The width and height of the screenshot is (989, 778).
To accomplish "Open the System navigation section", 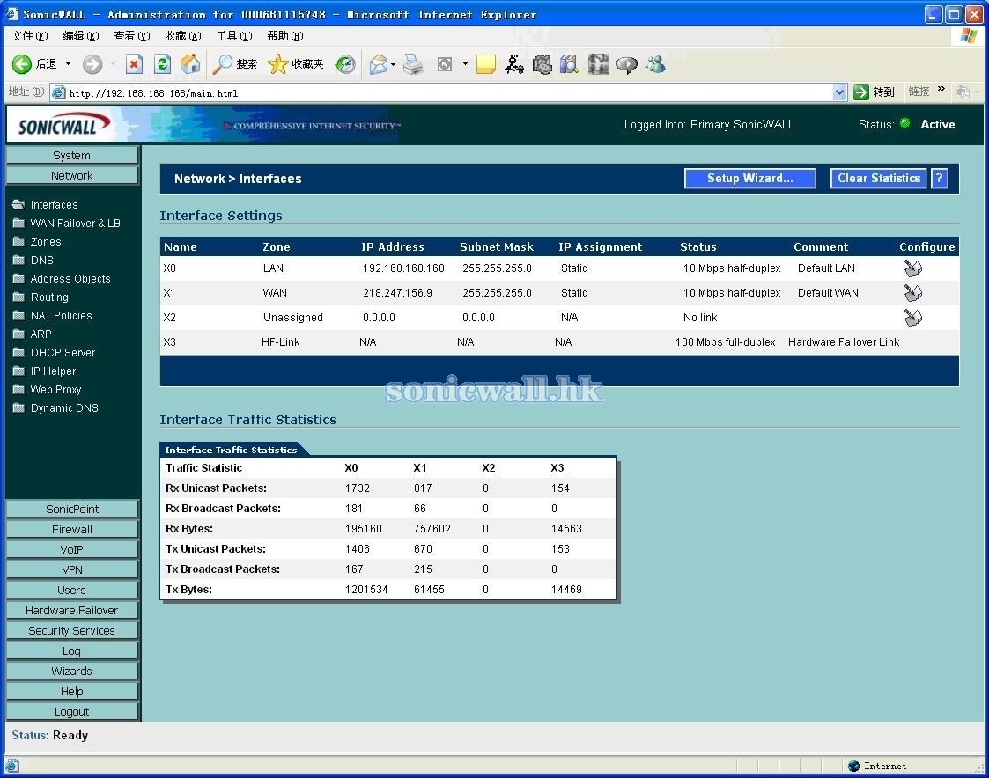I will tap(72, 155).
